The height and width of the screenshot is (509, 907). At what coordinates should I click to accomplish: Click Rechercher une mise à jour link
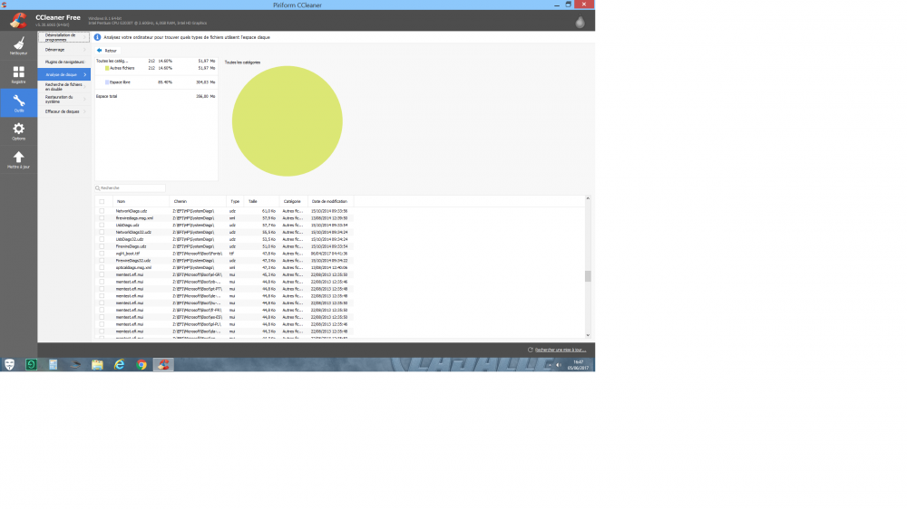(x=560, y=350)
